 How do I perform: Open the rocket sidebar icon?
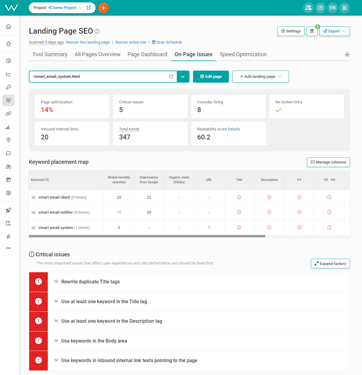coord(8,210)
